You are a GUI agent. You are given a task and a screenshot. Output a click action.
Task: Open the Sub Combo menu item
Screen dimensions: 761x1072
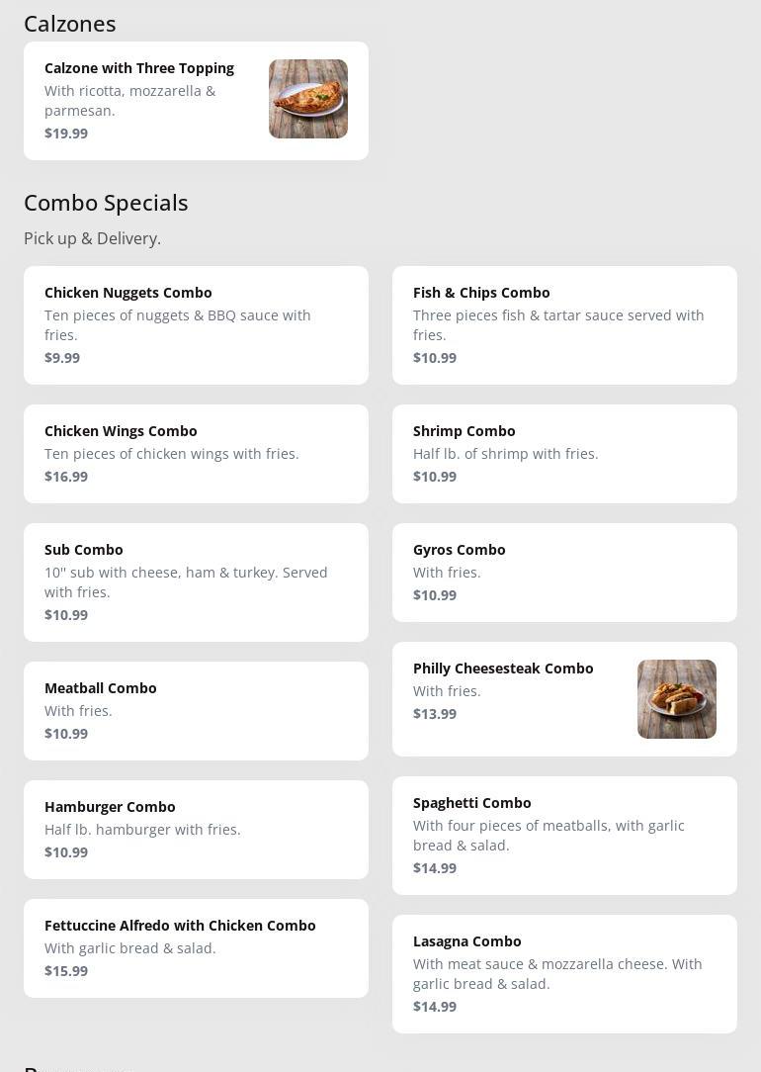click(x=196, y=582)
